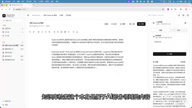This screenshot has width=192, height=108.
Task: Toggle the left sidebar panel icon
Action: [28, 15]
